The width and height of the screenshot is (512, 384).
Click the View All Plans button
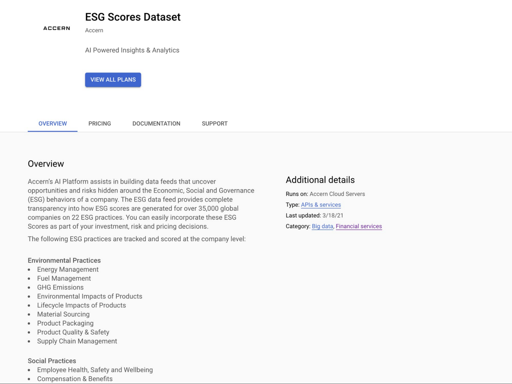(113, 80)
